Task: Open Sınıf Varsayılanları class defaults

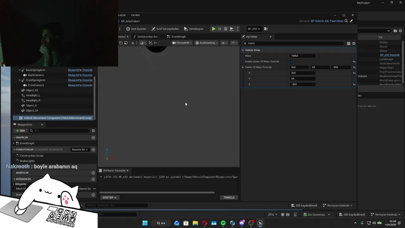Action: (165, 29)
